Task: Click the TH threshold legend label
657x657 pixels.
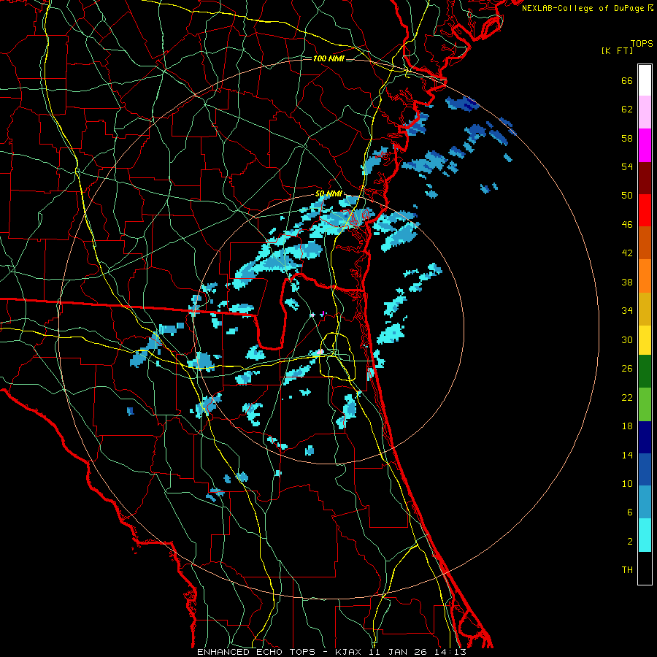Action: click(627, 570)
